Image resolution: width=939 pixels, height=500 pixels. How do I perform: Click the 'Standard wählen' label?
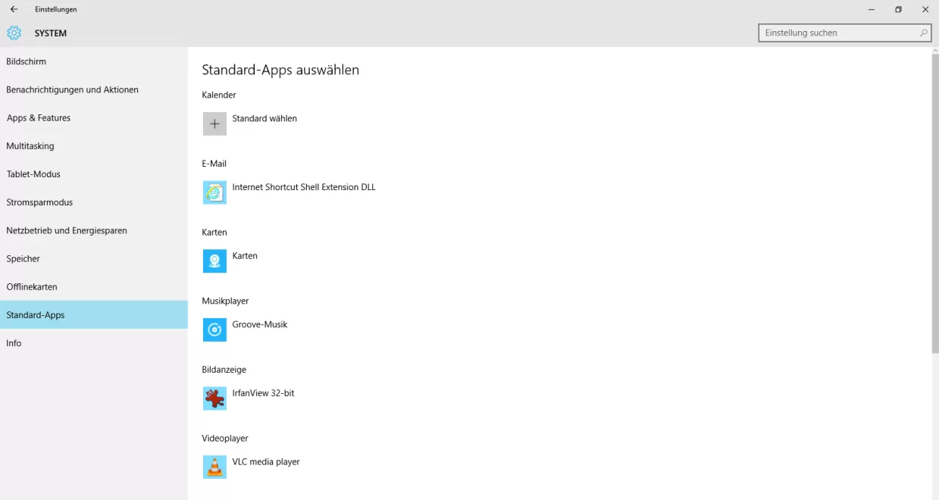(264, 118)
